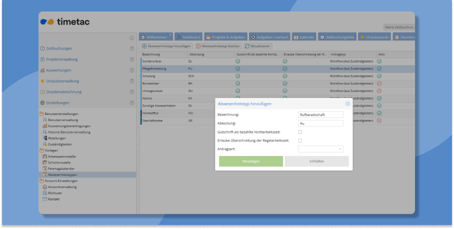Open the Kalender tab
Screen dimensions: 454x229
[x=303, y=37]
